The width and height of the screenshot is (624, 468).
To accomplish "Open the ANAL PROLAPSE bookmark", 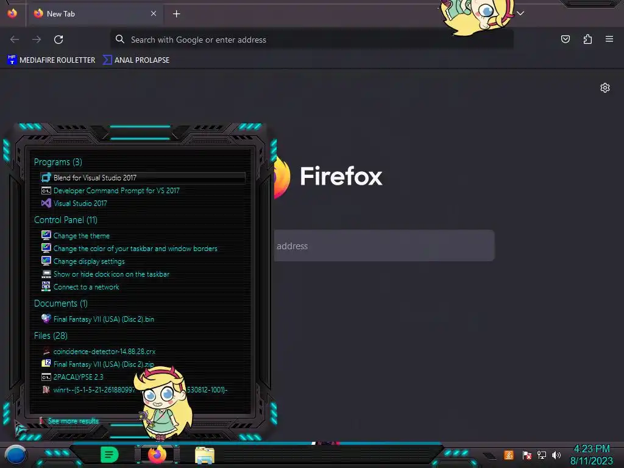I will (x=136, y=60).
